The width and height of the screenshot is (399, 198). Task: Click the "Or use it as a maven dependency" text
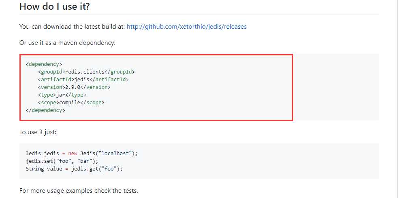click(x=67, y=42)
